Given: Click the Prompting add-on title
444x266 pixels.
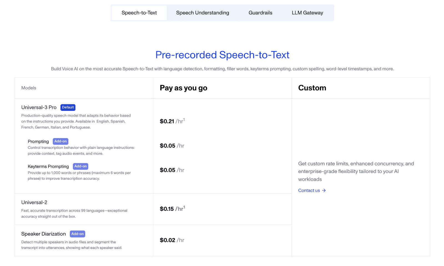Looking at the screenshot, I should [38, 141].
